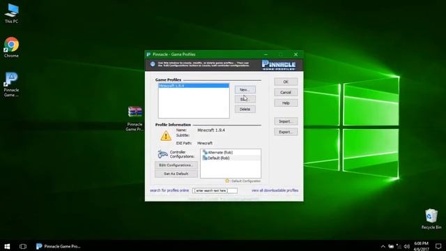The height and width of the screenshot is (251, 446).
Task: Close the Pinnacle Game Profiles window
Action: point(295,54)
